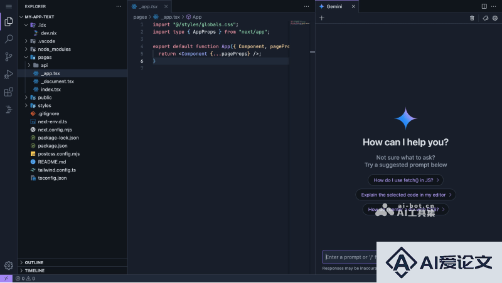Open package.json file
The height and width of the screenshot is (283, 502).
(x=53, y=146)
